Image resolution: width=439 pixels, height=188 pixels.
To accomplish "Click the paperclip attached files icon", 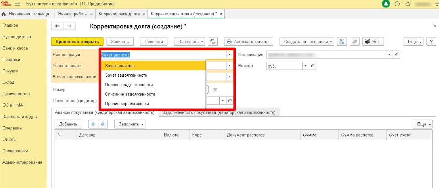I will (355, 41).
